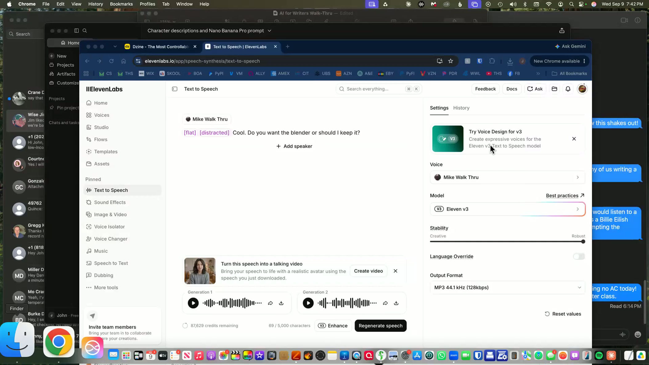Switch to the Dzine browser tab

(161, 47)
